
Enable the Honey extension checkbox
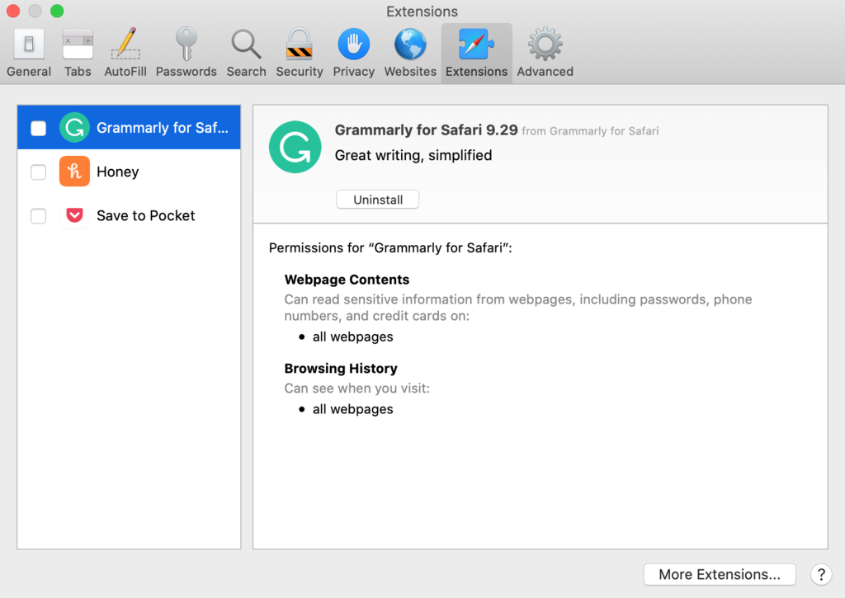(38, 172)
